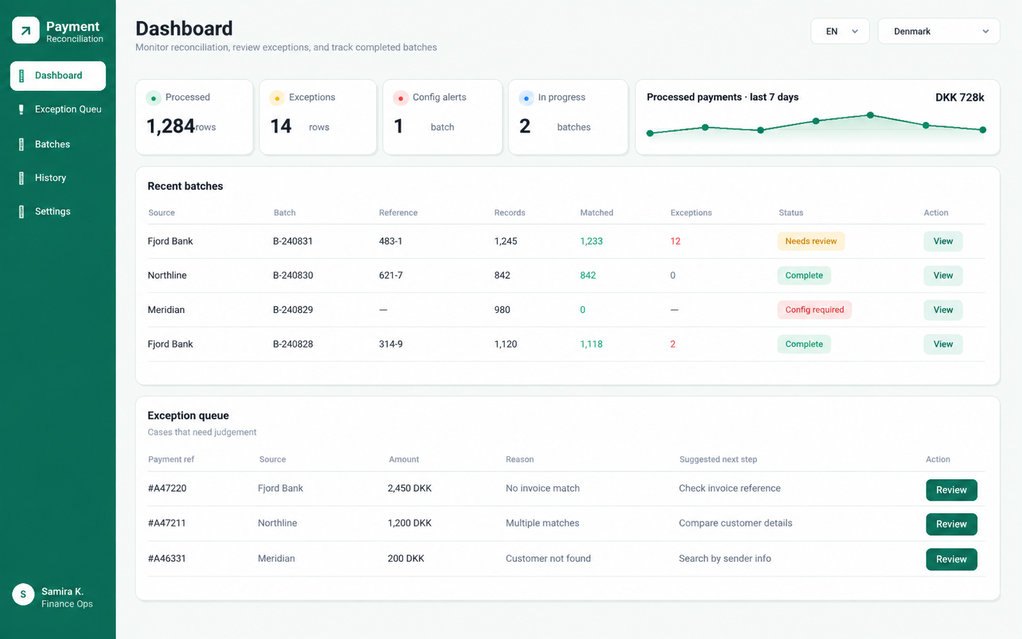Click Complete badge for B-240830
1022x639 pixels.
coord(804,275)
